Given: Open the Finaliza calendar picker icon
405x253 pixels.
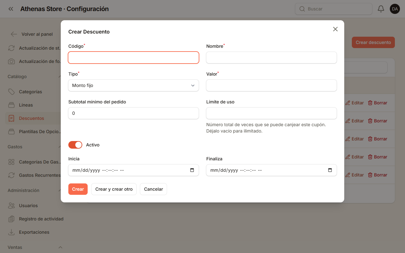Looking at the screenshot, I should coord(330,170).
